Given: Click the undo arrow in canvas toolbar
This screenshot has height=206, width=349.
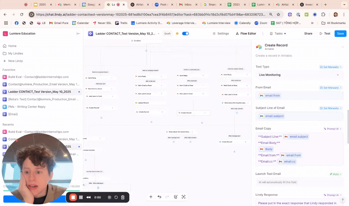Looking at the screenshot, I should (159, 197).
